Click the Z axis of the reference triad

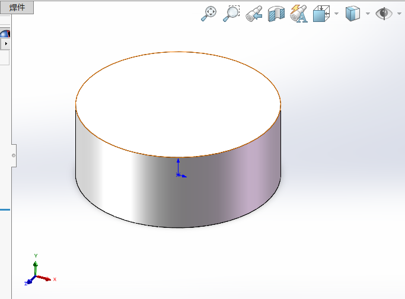(29, 281)
